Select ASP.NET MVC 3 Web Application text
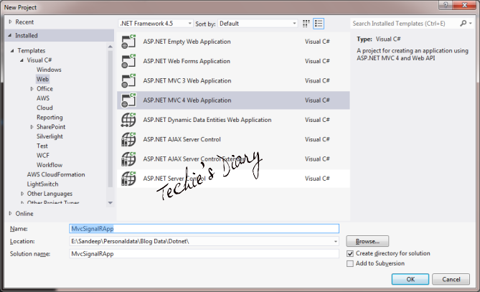Viewport: 480px width, 292px height. [187, 81]
